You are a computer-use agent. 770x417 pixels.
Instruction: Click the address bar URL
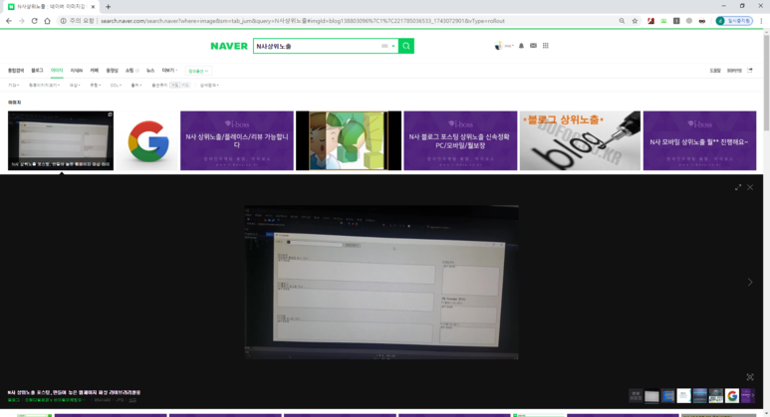303,21
